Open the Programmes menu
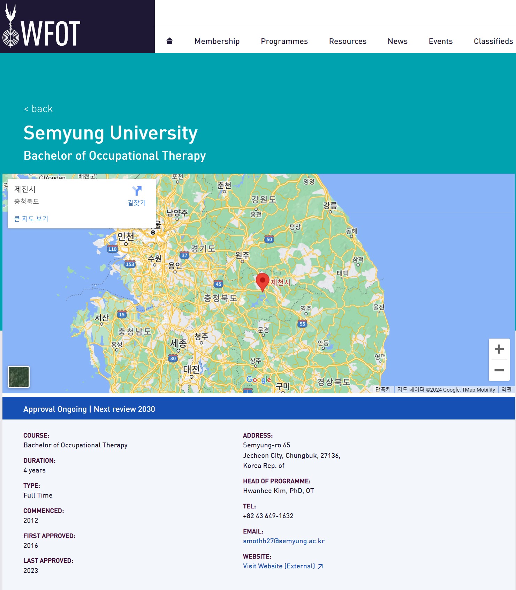Viewport: 516px width, 590px height. click(284, 41)
